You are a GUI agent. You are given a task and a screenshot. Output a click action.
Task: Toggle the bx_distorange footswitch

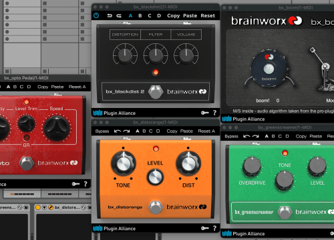pos(156,207)
